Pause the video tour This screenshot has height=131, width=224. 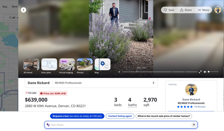119,72
